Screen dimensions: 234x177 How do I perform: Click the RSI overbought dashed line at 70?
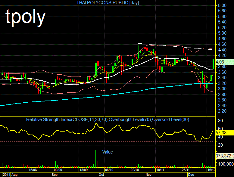[x=107, y=125]
